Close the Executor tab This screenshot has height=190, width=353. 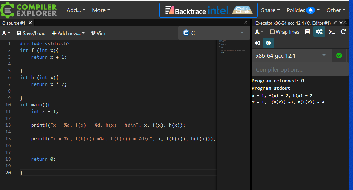coord(341,23)
